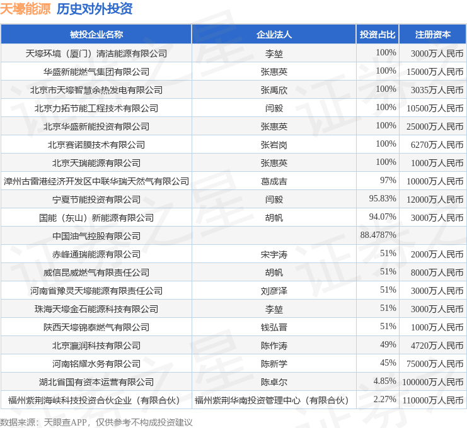Screen dimensions: 467x428
Task: Click 福州紫荆华南投资管理中心（有限合伙） cell
Action: 274,400
